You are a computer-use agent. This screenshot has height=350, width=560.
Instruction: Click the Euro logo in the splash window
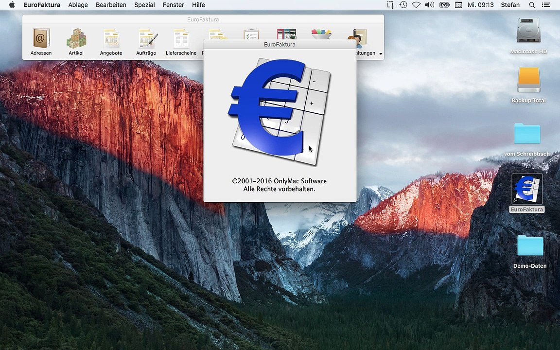pyautogui.click(x=280, y=111)
